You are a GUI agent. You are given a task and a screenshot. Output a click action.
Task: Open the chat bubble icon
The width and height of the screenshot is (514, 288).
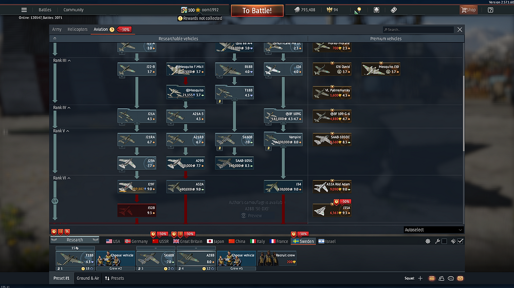point(451,278)
